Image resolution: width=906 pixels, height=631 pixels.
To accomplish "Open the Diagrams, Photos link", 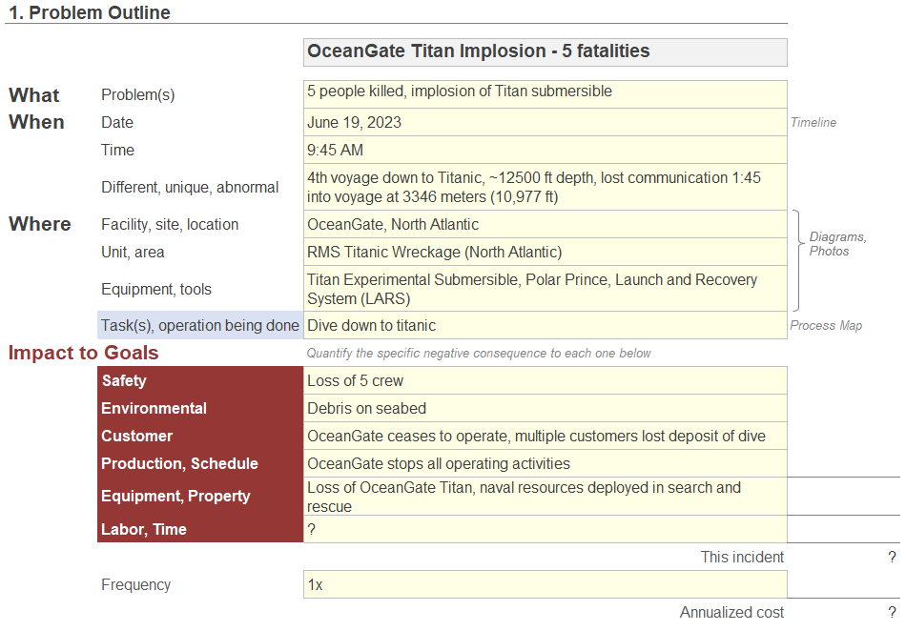I will (837, 244).
